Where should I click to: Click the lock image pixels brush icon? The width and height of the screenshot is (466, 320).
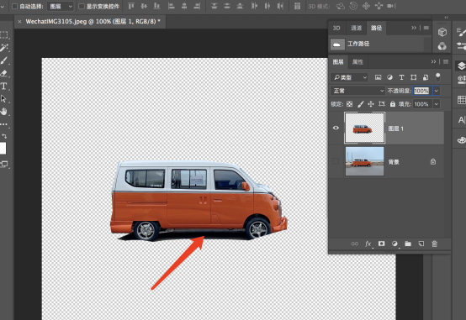click(x=360, y=104)
